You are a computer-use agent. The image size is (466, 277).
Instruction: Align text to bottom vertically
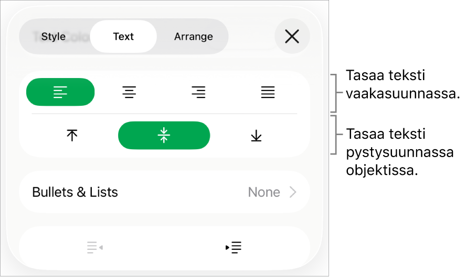(x=256, y=136)
